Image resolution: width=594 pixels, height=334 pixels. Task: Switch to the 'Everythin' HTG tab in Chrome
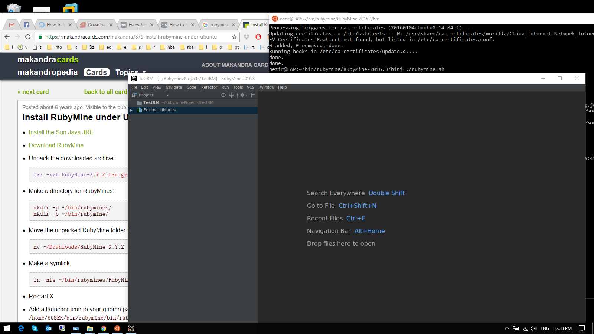137,25
